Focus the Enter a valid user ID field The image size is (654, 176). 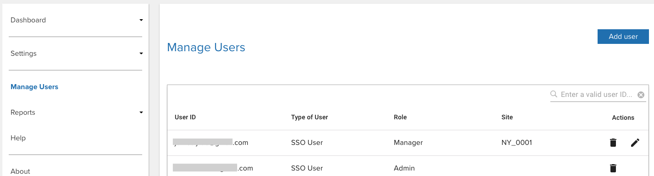596,95
